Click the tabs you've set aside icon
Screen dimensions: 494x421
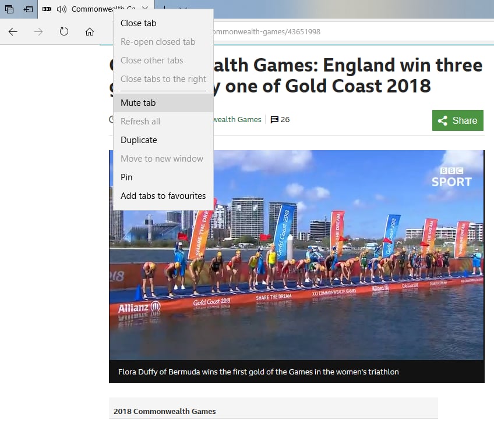pos(9,9)
